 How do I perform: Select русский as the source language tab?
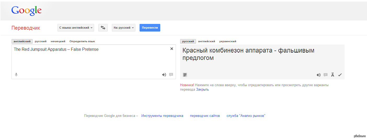pos(41,41)
